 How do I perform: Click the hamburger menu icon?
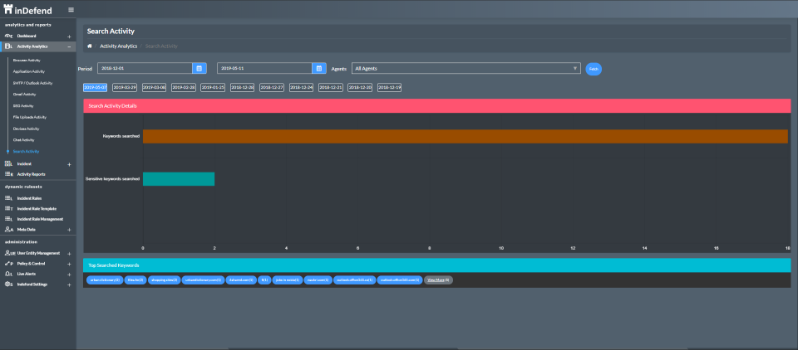pyautogui.click(x=71, y=10)
